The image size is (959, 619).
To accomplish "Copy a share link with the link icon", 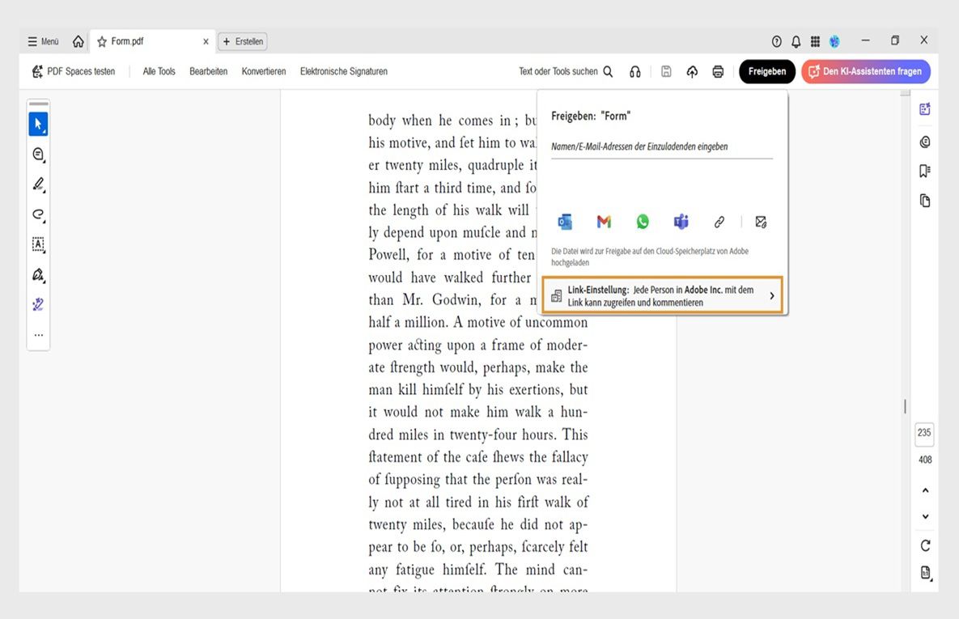I will click(x=719, y=221).
